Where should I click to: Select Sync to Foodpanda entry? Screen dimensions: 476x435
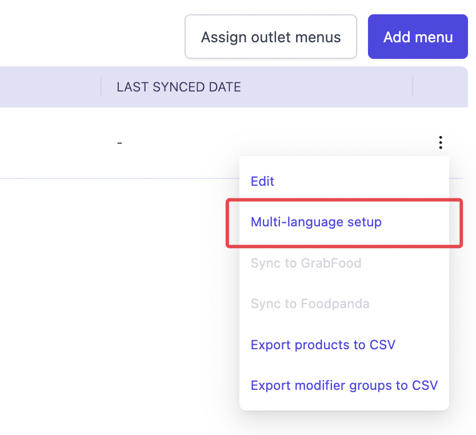[310, 304]
